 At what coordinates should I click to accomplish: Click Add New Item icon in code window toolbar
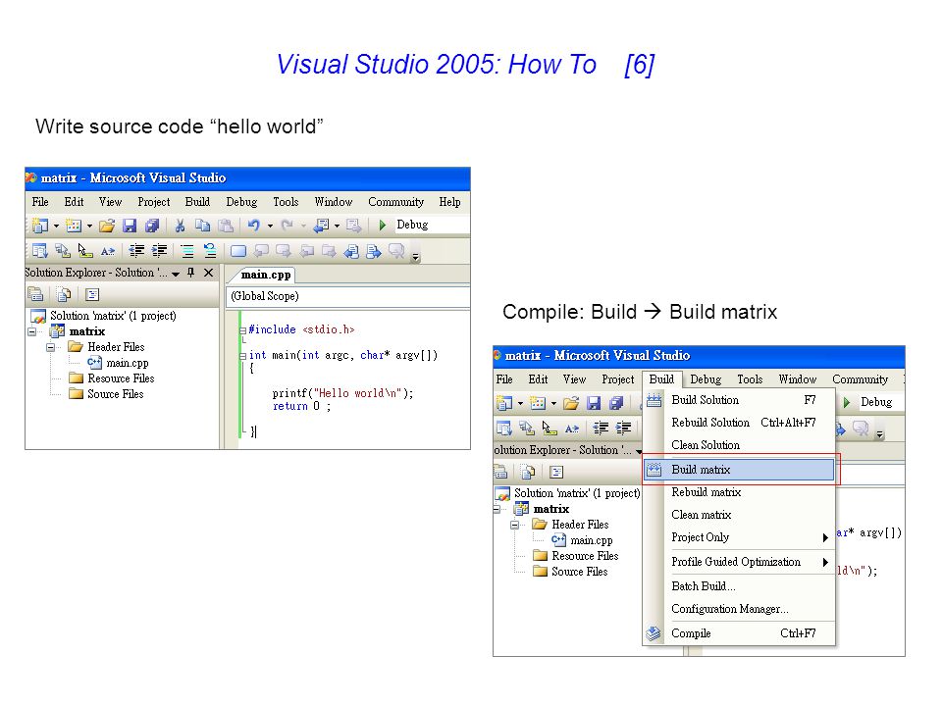point(74,226)
